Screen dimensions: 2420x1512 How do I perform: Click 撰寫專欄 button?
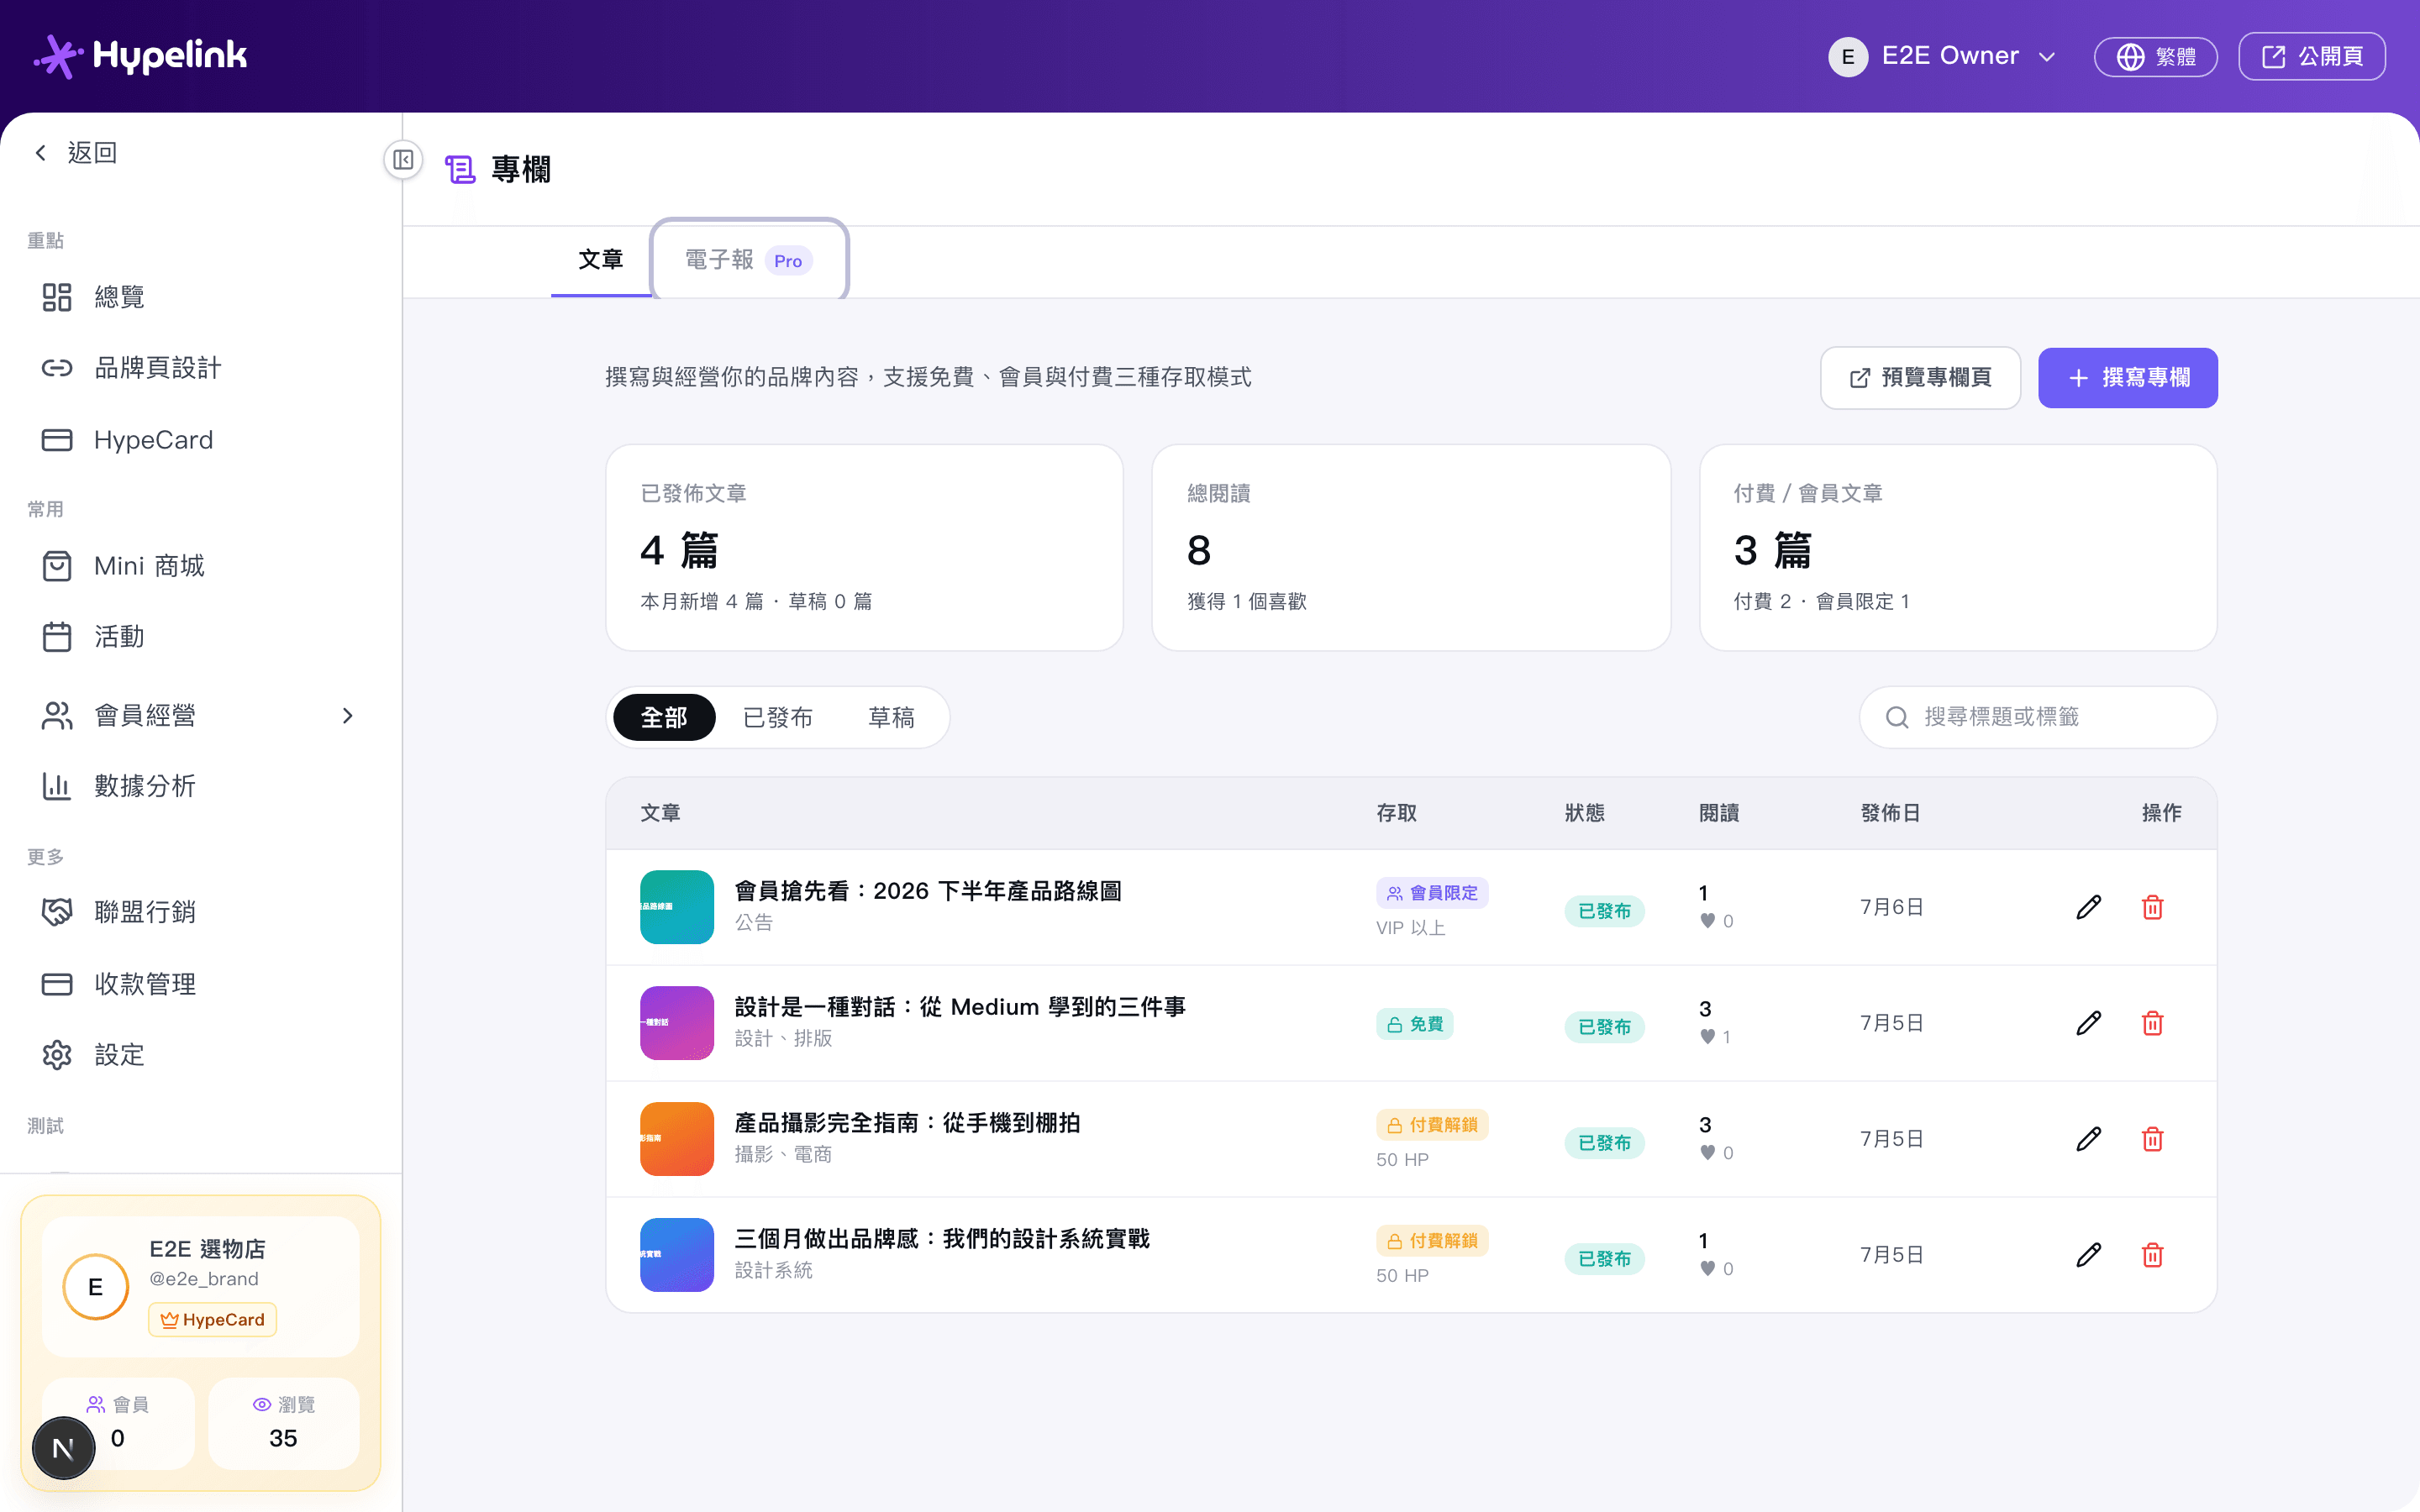point(2128,378)
